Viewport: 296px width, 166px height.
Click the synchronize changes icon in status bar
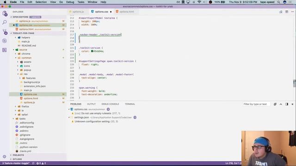click(x=33, y=163)
